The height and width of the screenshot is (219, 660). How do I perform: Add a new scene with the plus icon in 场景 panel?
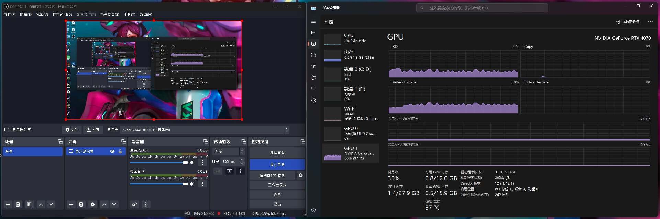8,204
